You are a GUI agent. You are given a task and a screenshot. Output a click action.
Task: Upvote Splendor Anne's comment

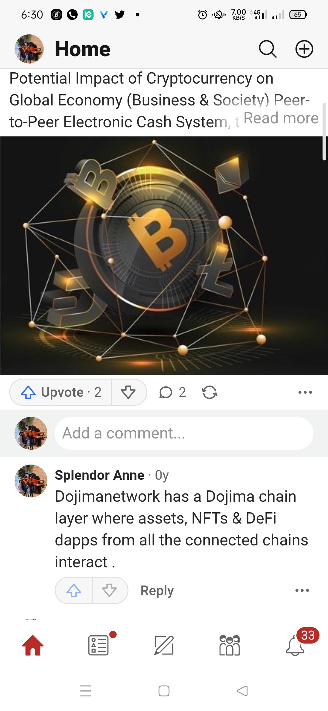[74, 590]
